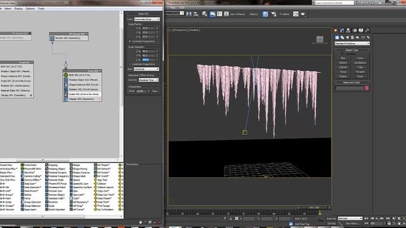Open Particle View Display menu
Screen dimensions: 406x228
tap(18, 8)
